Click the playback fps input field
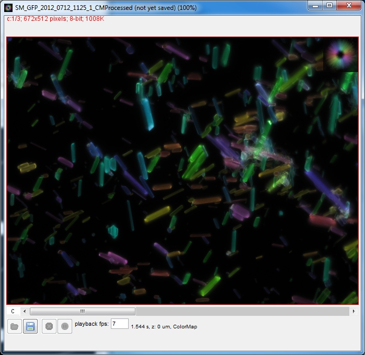Screen dimensions: 365x355 tap(119, 324)
